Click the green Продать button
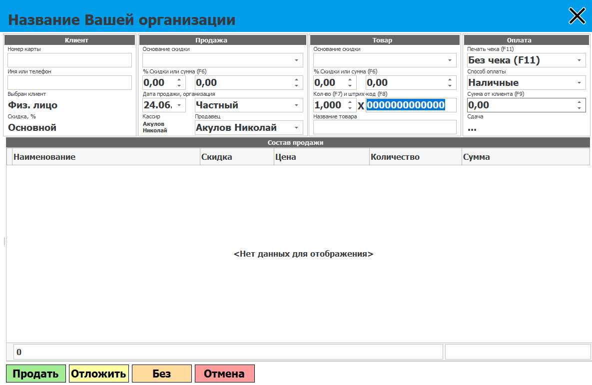The height and width of the screenshot is (385, 592). tap(35, 374)
